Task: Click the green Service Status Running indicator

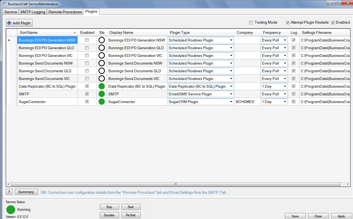Action: pos(11,209)
